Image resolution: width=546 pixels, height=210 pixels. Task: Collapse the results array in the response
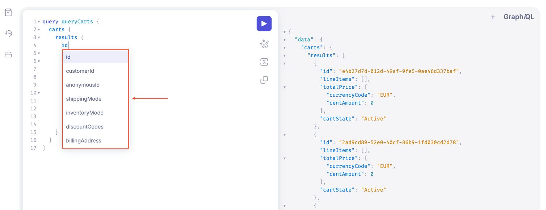pos(285,55)
